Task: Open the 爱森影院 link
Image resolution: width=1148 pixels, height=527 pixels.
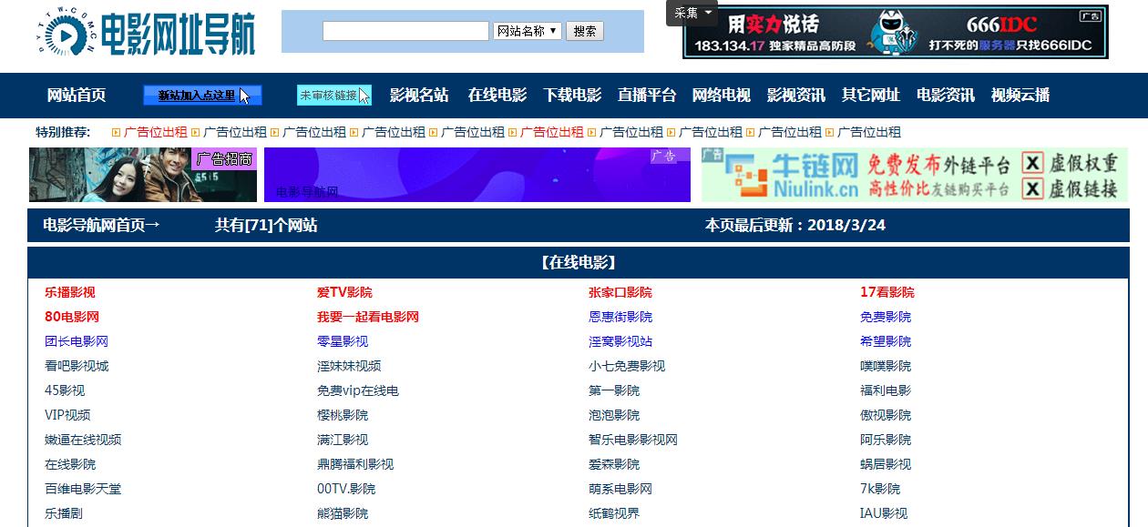Action: click(614, 464)
